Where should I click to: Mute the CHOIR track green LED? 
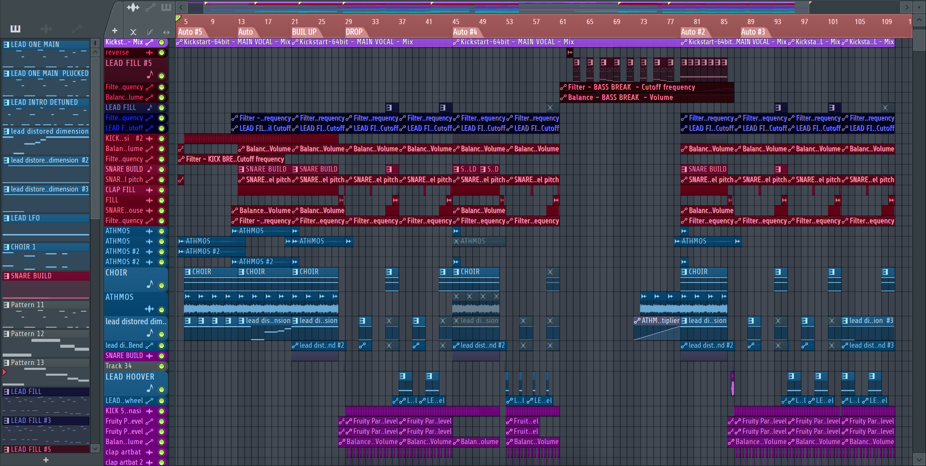click(162, 285)
